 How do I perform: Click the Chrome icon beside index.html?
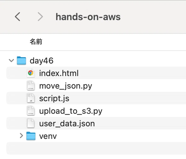31,73
